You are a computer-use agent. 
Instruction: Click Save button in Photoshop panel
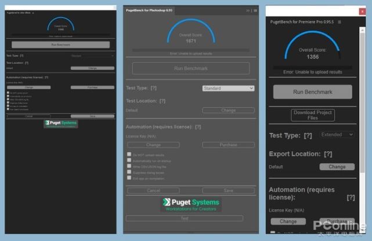tap(229, 191)
